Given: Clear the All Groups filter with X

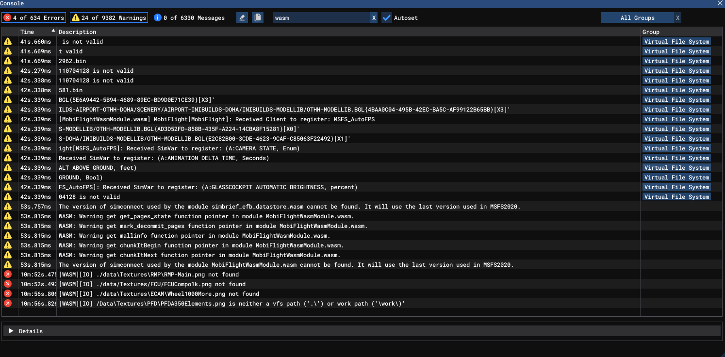Looking at the screenshot, I should pos(677,18).
